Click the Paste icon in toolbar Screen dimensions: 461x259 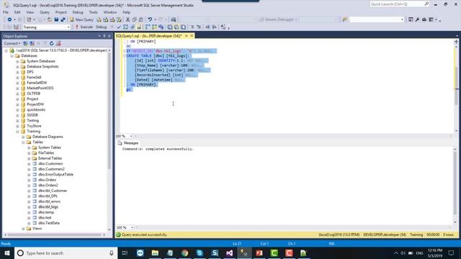point(141,19)
